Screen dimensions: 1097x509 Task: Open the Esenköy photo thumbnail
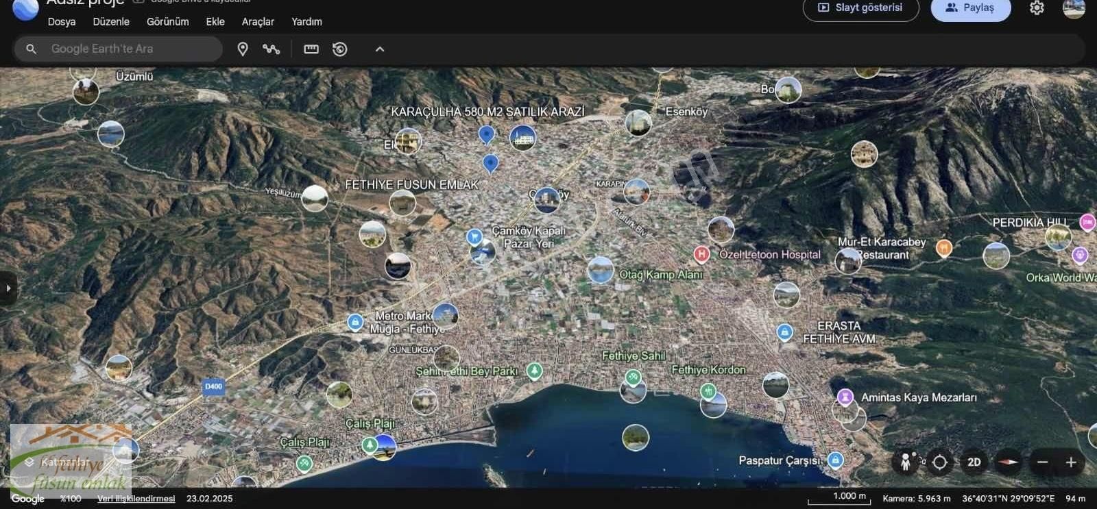638,123
